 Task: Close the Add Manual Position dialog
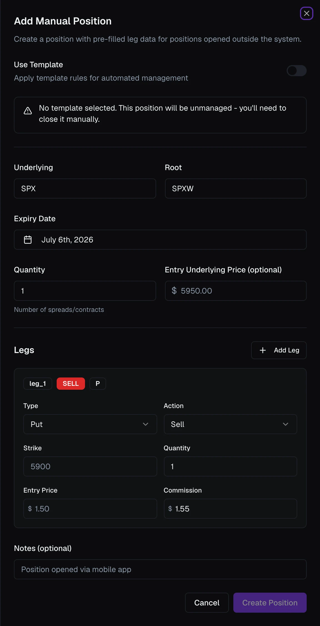306,13
